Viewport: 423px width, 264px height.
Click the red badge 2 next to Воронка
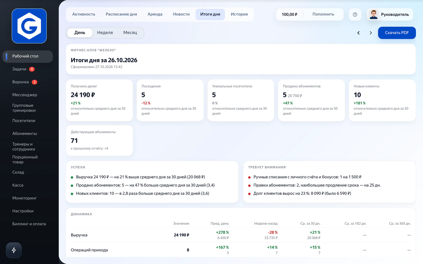(x=34, y=82)
